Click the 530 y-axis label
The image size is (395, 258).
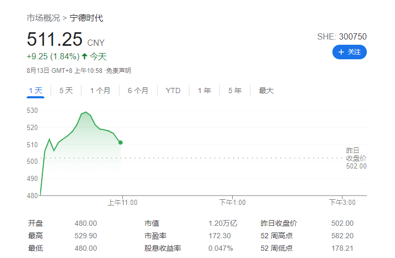(x=32, y=111)
